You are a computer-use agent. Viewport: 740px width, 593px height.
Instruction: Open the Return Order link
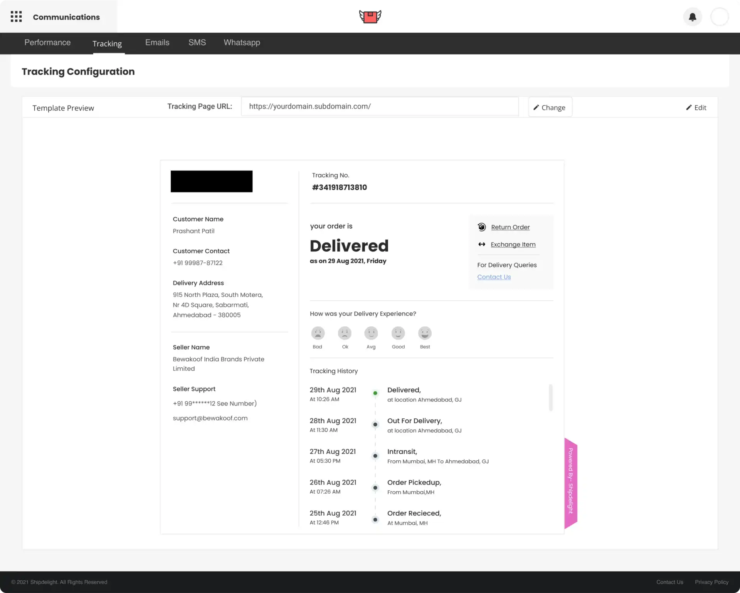pyautogui.click(x=510, y=227)
